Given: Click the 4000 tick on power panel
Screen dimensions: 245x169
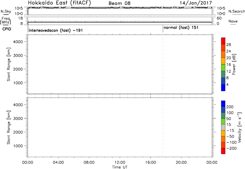Looking at the screenshot, I should (18, 42).
